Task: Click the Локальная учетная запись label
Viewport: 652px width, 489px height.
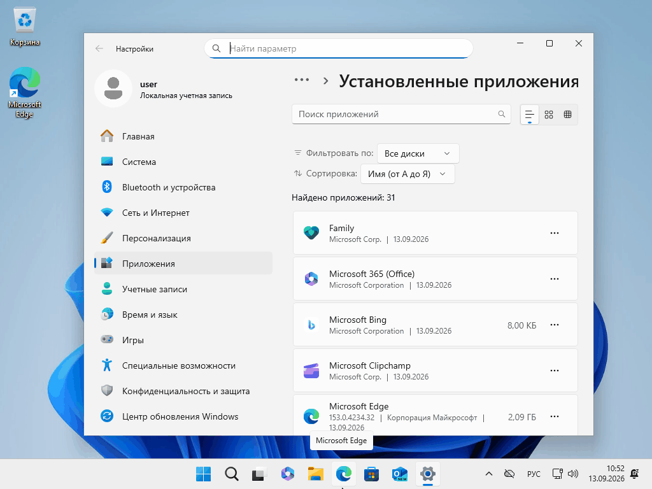Action: tap(186, 96)
